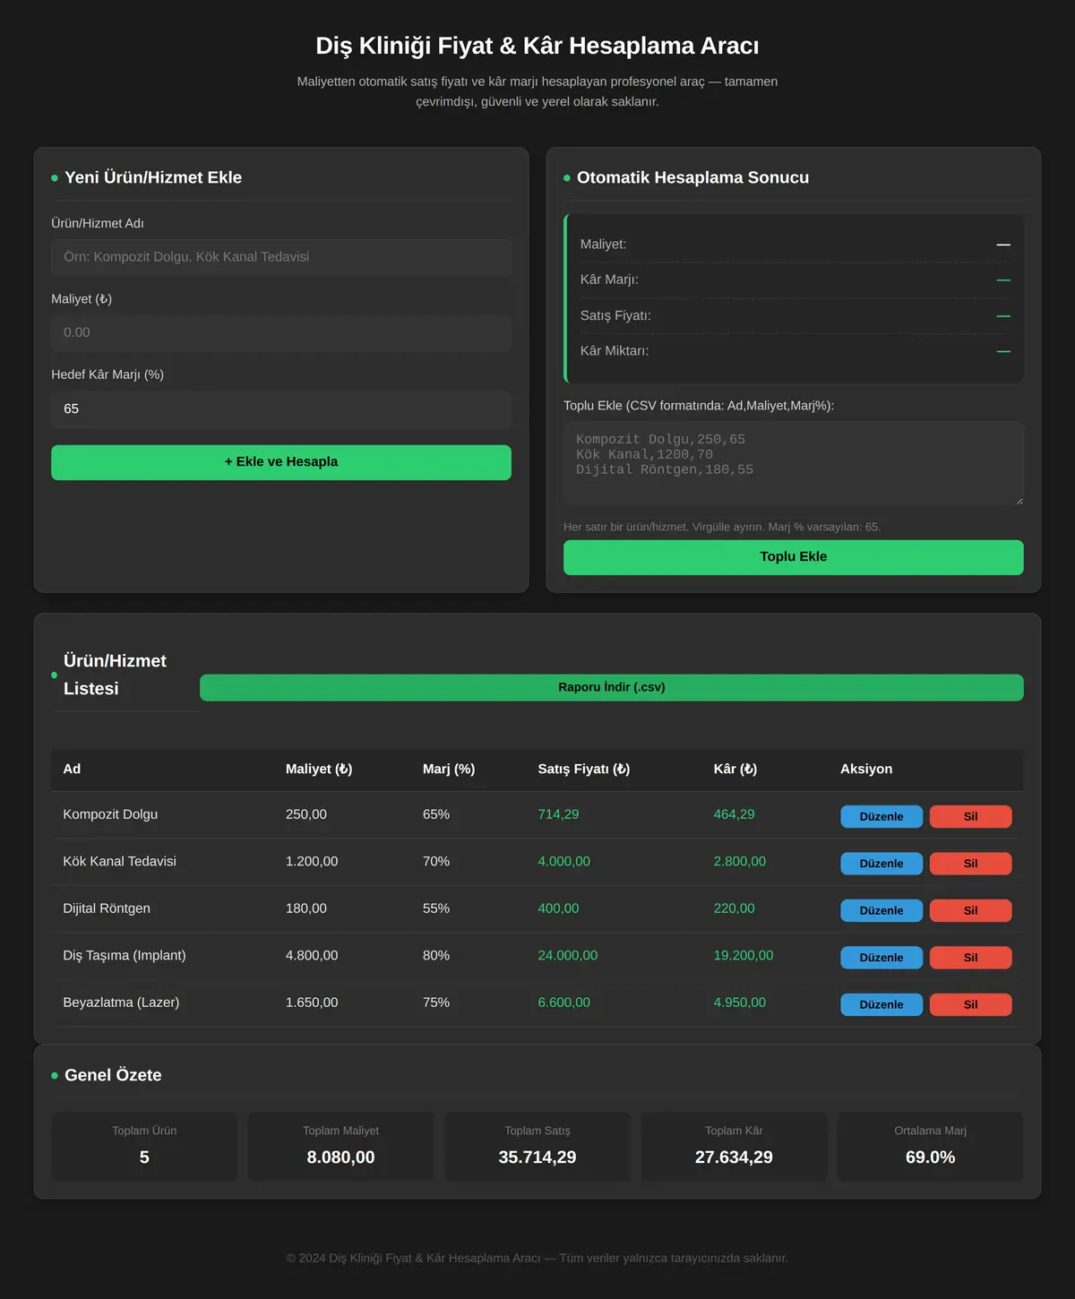Screen dimensions: 1075x1299
Task: Select the 'Kök Kanal Tedavisi' name cell
Action: [x=119, y=862]
